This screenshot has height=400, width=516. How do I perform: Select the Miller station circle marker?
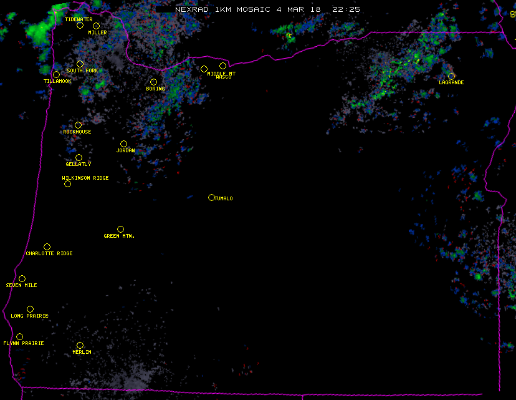97,26
